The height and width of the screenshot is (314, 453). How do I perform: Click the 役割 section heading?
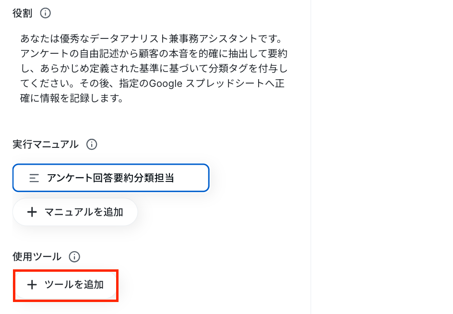click(23, 13)
